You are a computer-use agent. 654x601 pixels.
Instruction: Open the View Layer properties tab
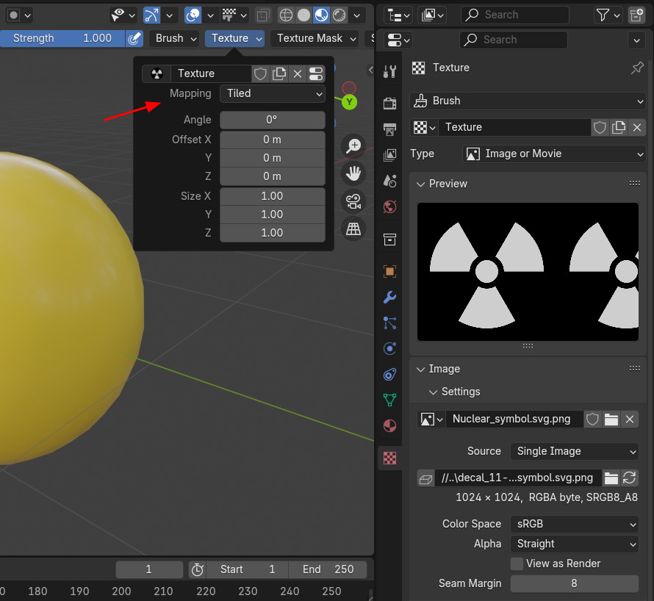(389, 155)
